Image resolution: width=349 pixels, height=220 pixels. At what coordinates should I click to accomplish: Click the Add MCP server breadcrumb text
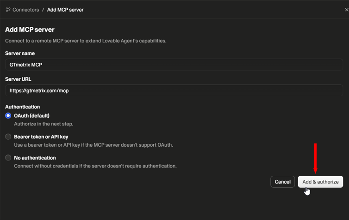click(x=65, y=10)
